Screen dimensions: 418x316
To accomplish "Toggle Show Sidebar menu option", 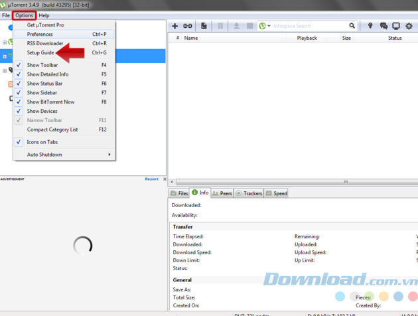I will (64, 92).
